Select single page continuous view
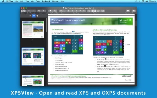Image resolution: width=157 pixels, height=98 pixels. 94,11
